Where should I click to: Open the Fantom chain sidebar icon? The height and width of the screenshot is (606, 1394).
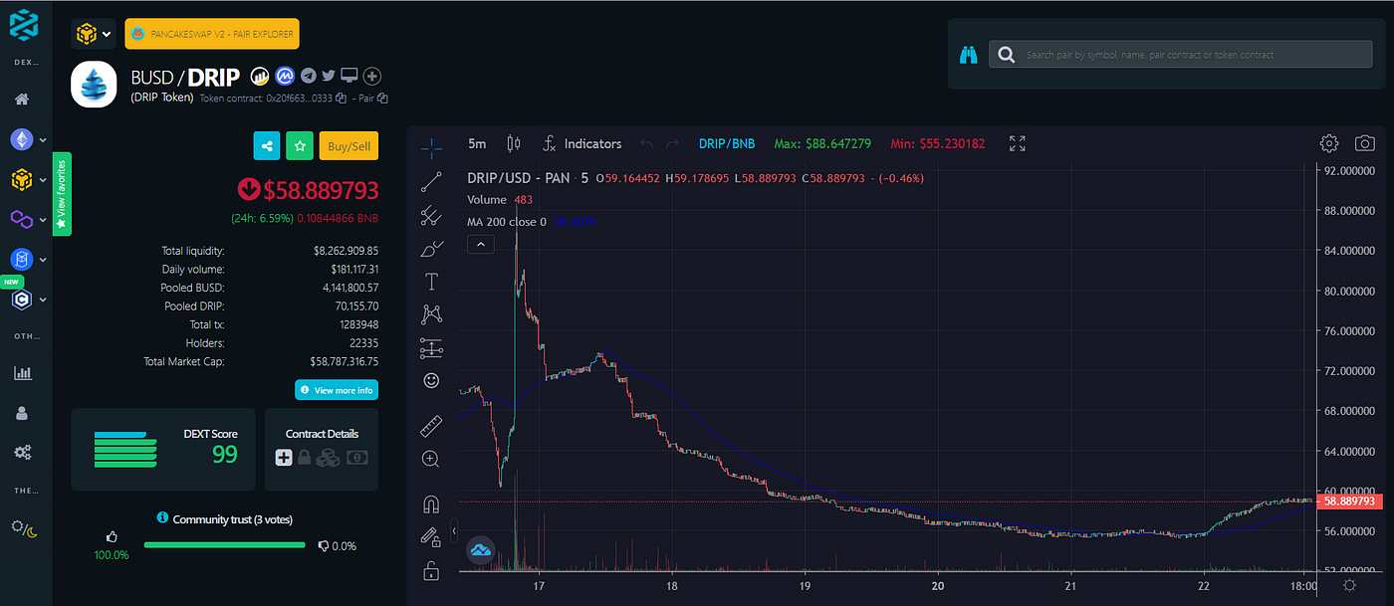21,259
